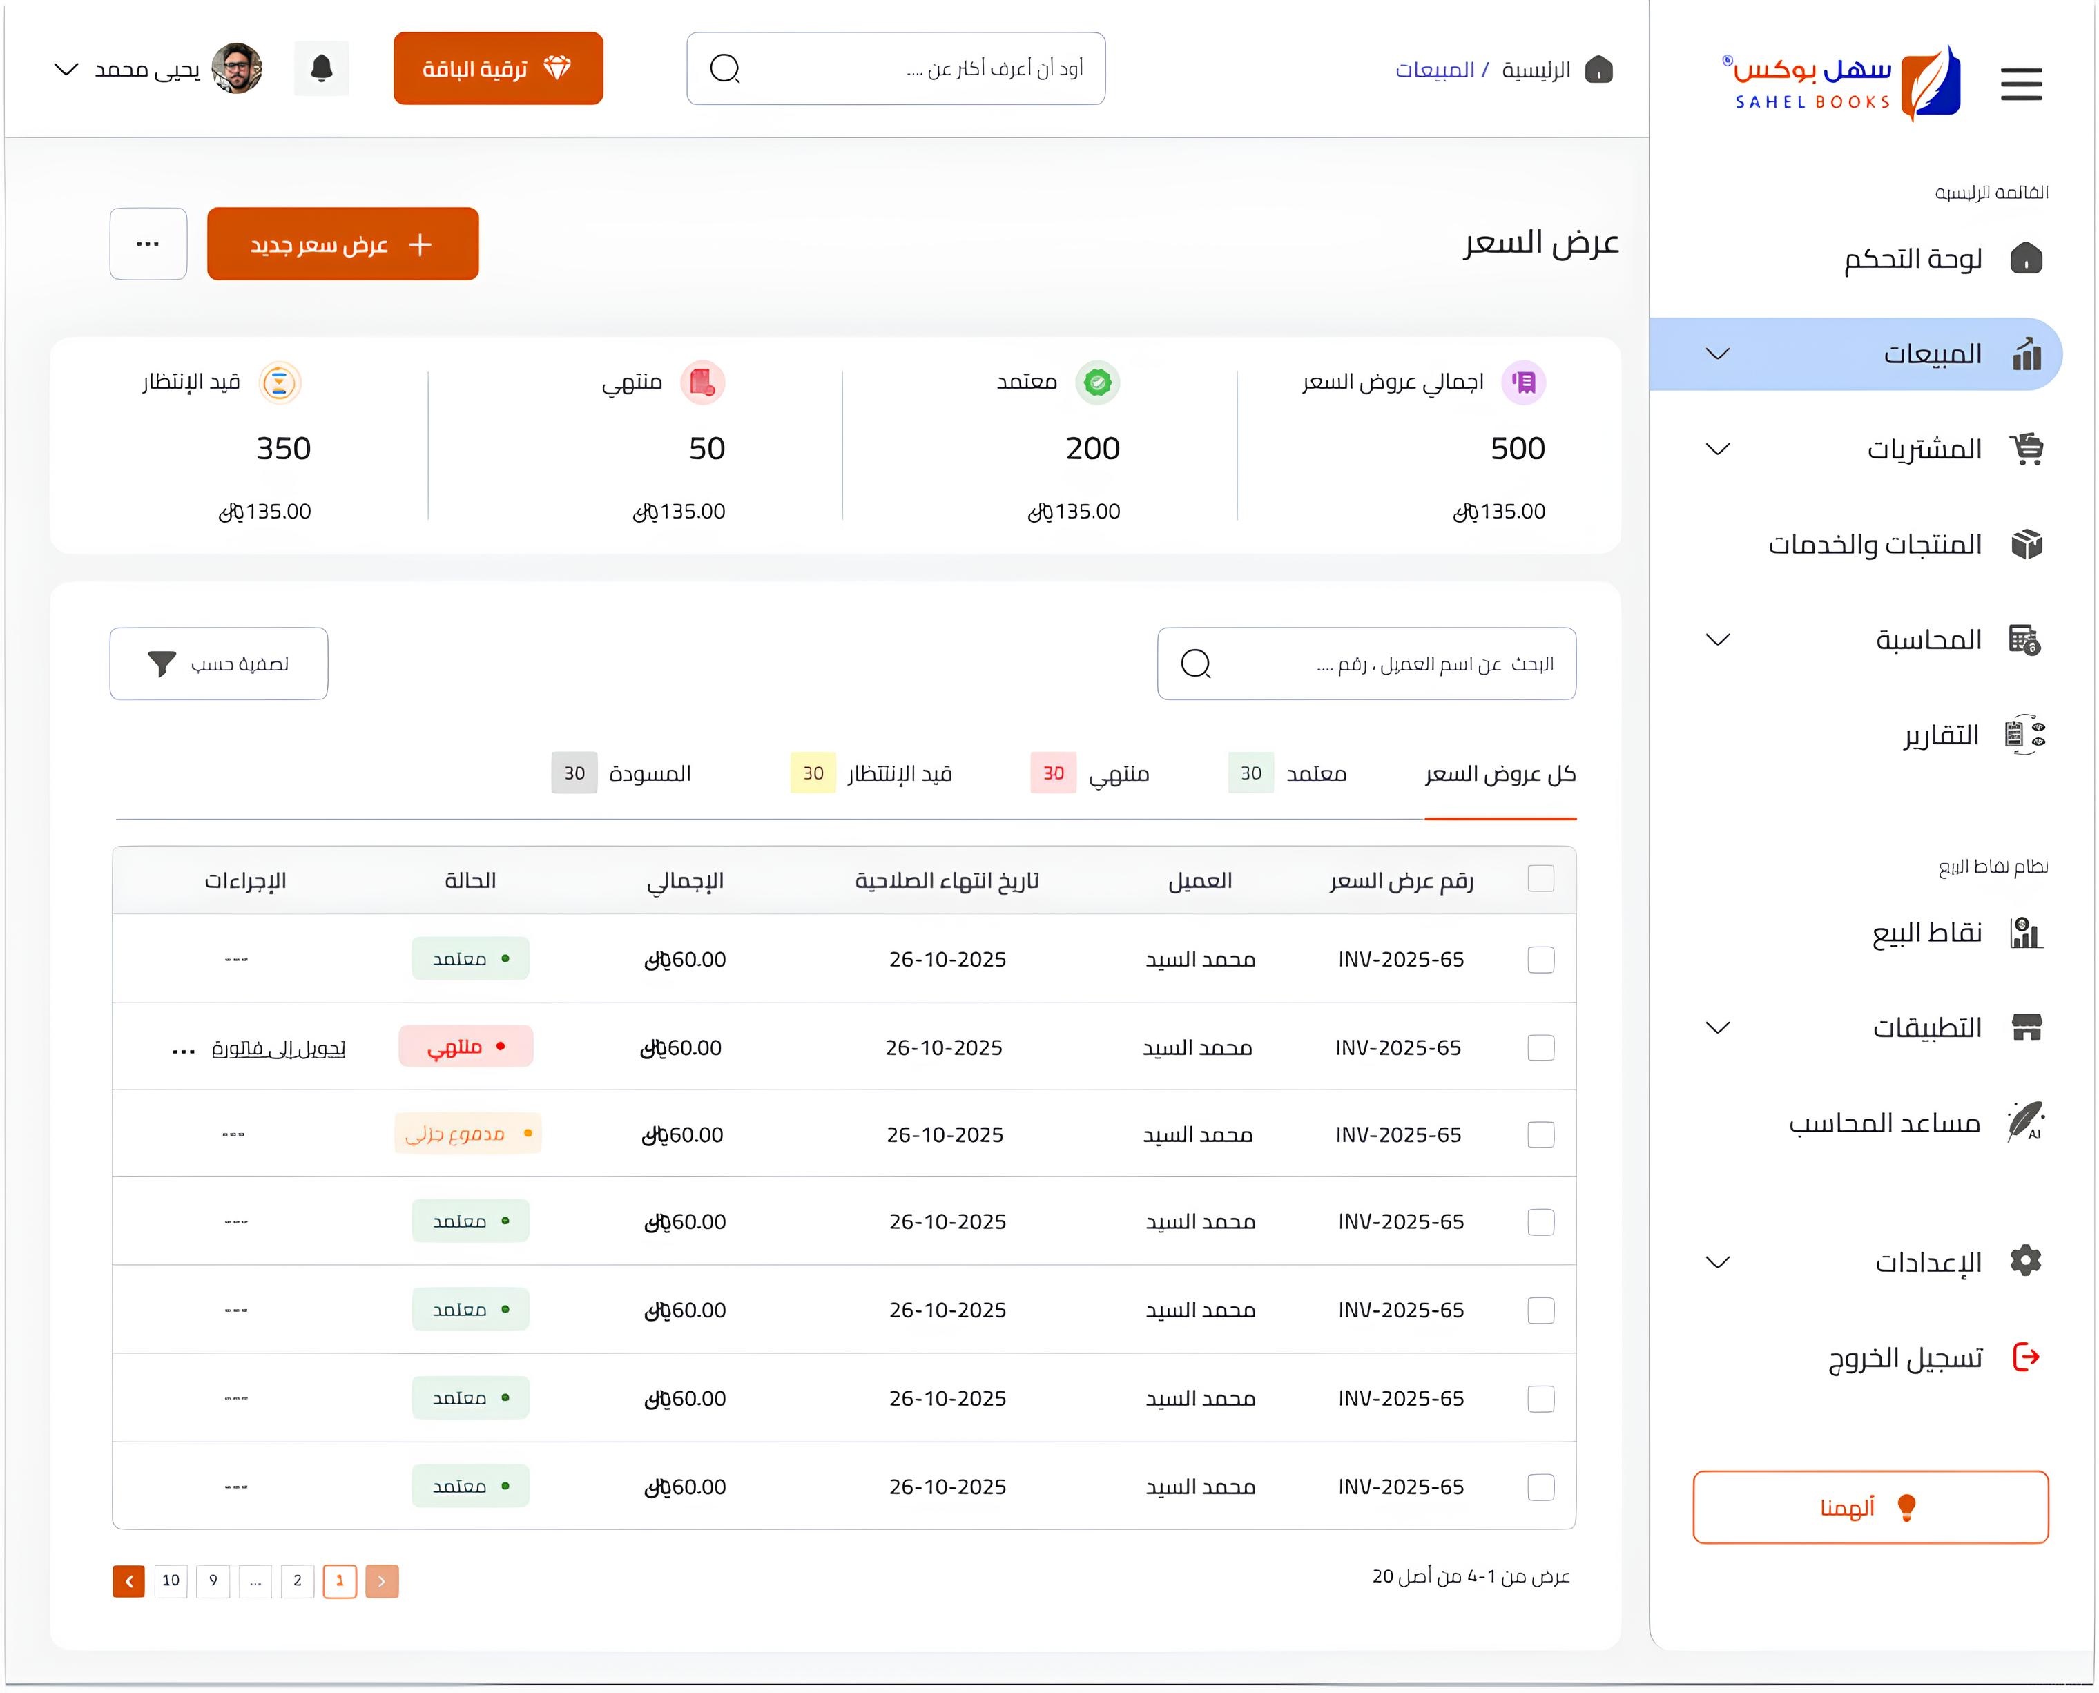Open actions dots in the ملتهي row
This screenshot has height=1693, width=2099.
click(x=184, y=1052)
